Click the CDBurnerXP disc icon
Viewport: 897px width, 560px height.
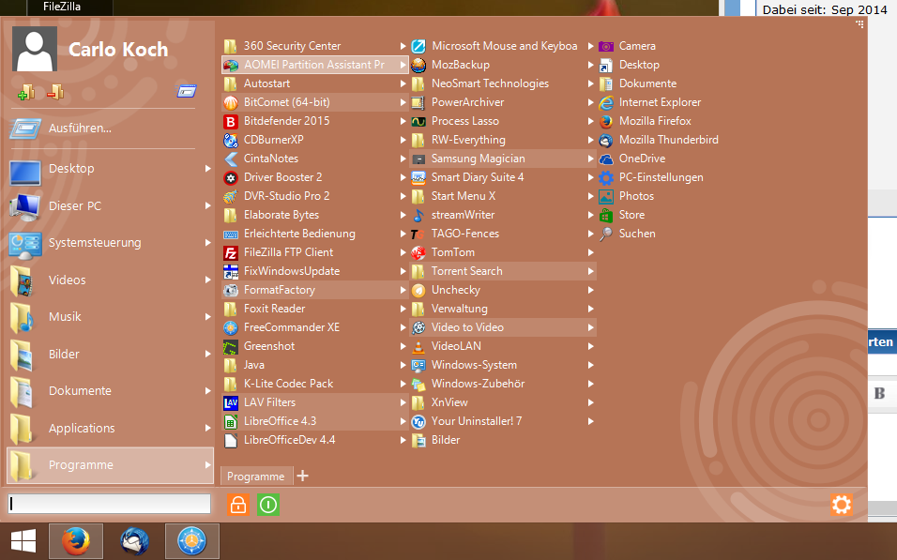231,140
